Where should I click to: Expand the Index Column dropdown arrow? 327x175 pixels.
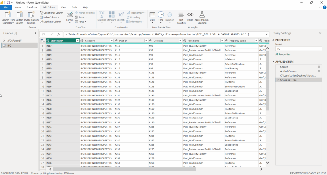pyautogui.click(x=59, y=17)
